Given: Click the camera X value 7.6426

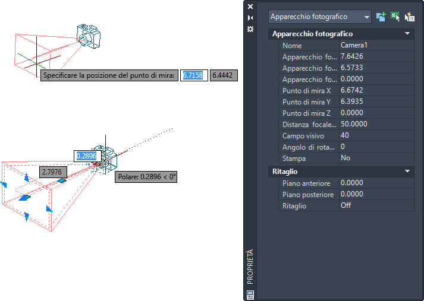Looking at the screenshot, I should coord(376,56).
